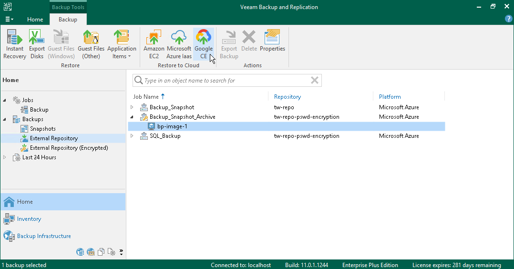514x269 pixels.
Task: Click the bp-image-1 VM icon
Action: 152,126
